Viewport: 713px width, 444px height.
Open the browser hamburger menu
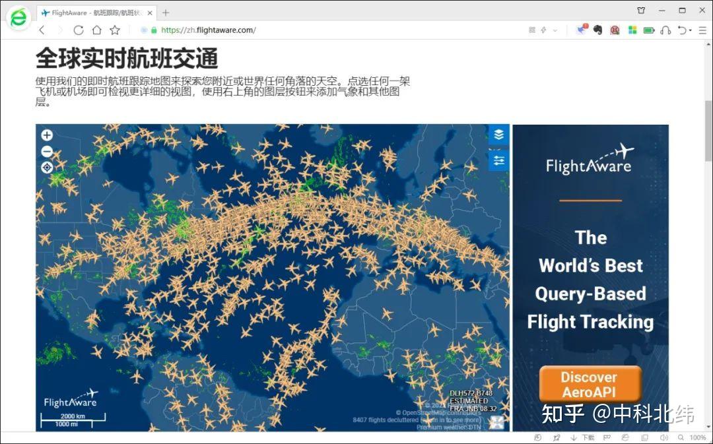coord(702,30)
